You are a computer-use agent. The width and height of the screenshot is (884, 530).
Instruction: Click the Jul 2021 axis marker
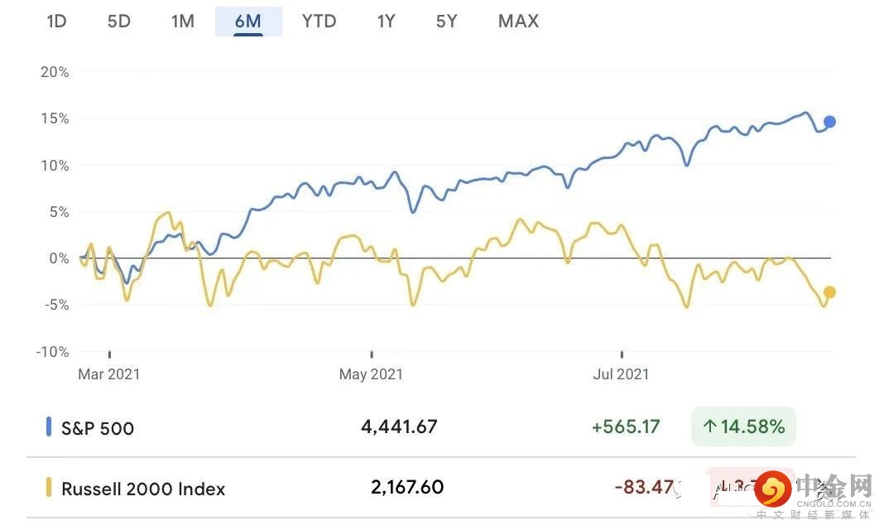pyautogui.click(x=622, y=374)
